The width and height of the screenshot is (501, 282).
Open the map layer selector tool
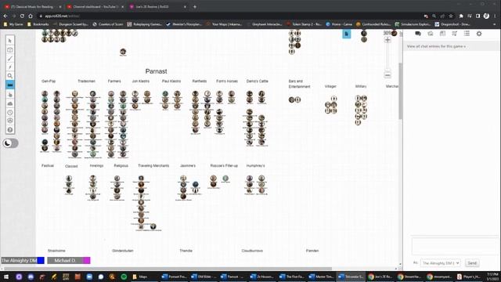pyautogui.click(x=10, y=50)
